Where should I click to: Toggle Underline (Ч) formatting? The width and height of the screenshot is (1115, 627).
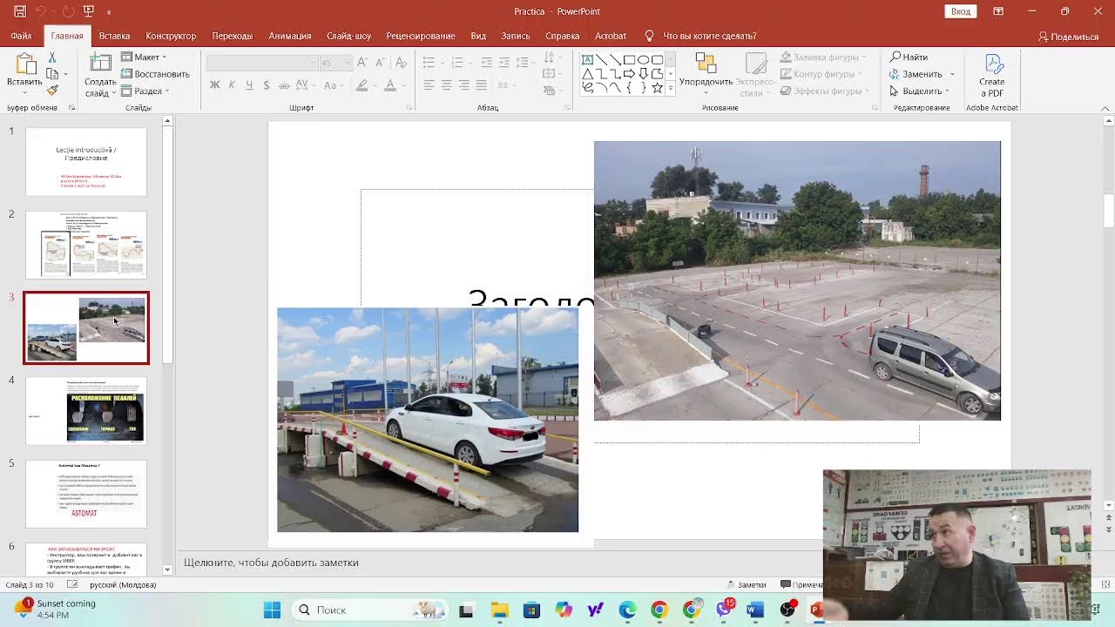pos(249,85)
